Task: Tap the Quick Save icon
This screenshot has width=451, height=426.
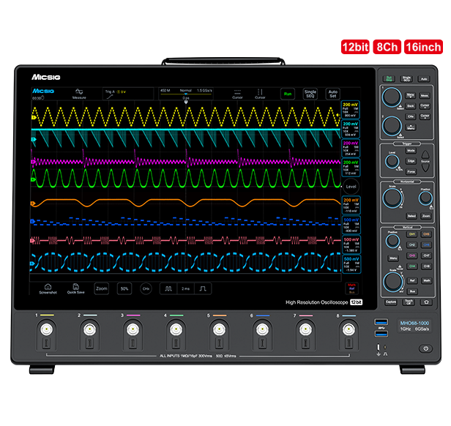Action: [x=75, y=288]
